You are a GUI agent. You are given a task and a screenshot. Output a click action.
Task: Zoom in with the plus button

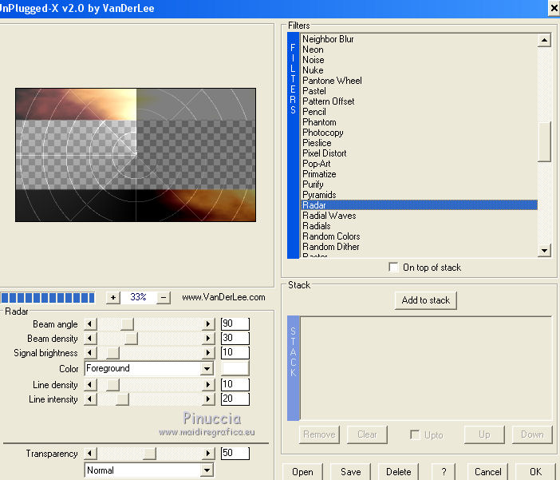point(112,297)
